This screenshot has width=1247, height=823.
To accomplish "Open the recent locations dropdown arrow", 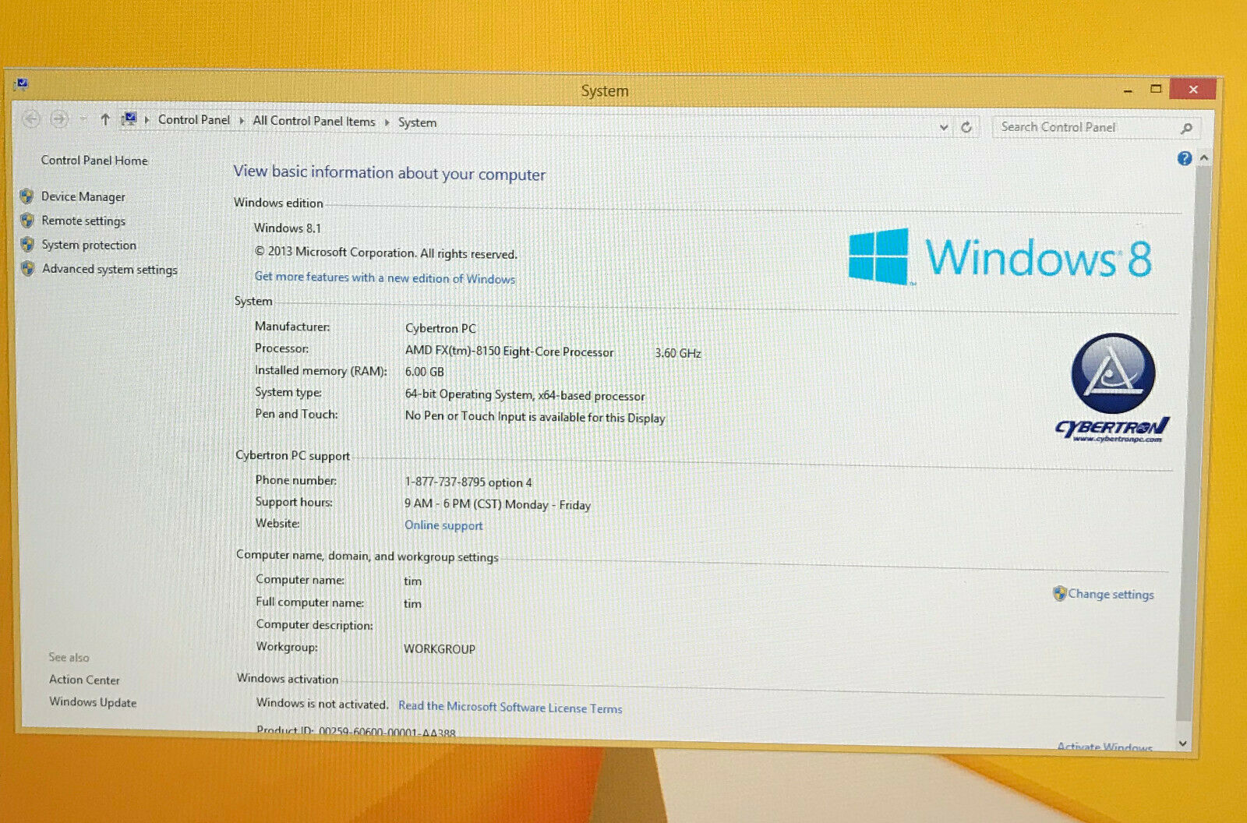I will point(83,119).
